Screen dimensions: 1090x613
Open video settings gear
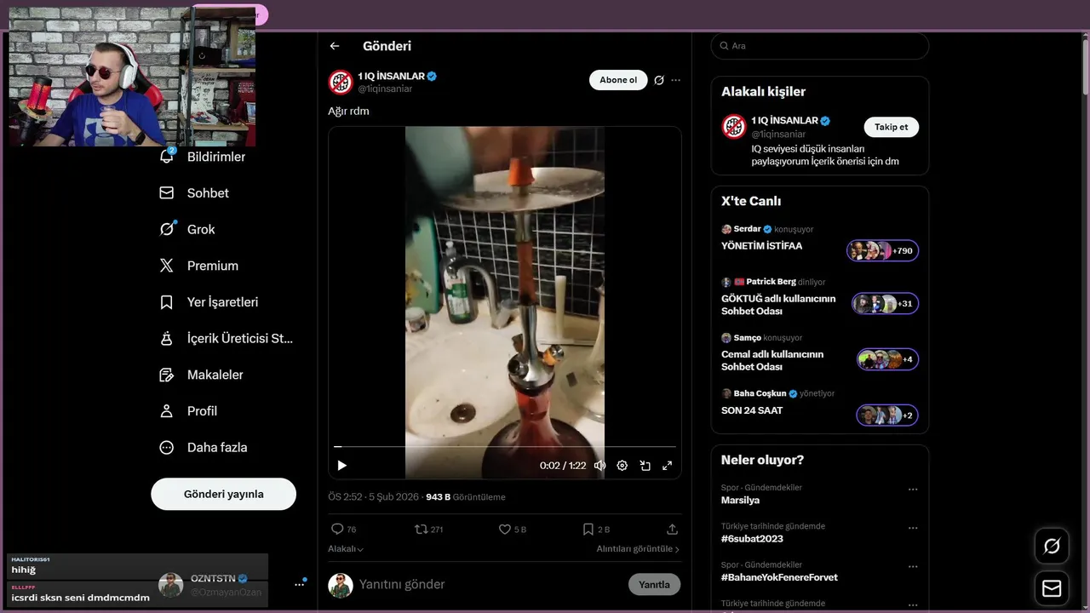(x=622, y=466)
